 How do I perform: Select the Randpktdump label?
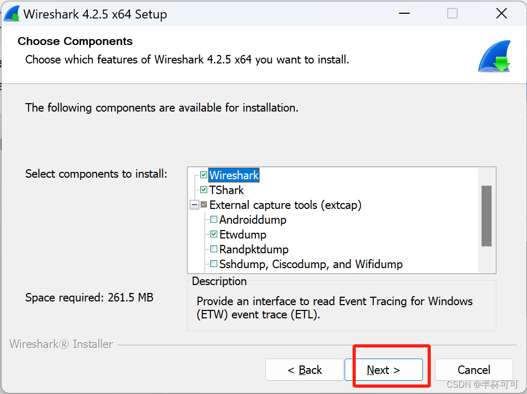click(254, 249)
